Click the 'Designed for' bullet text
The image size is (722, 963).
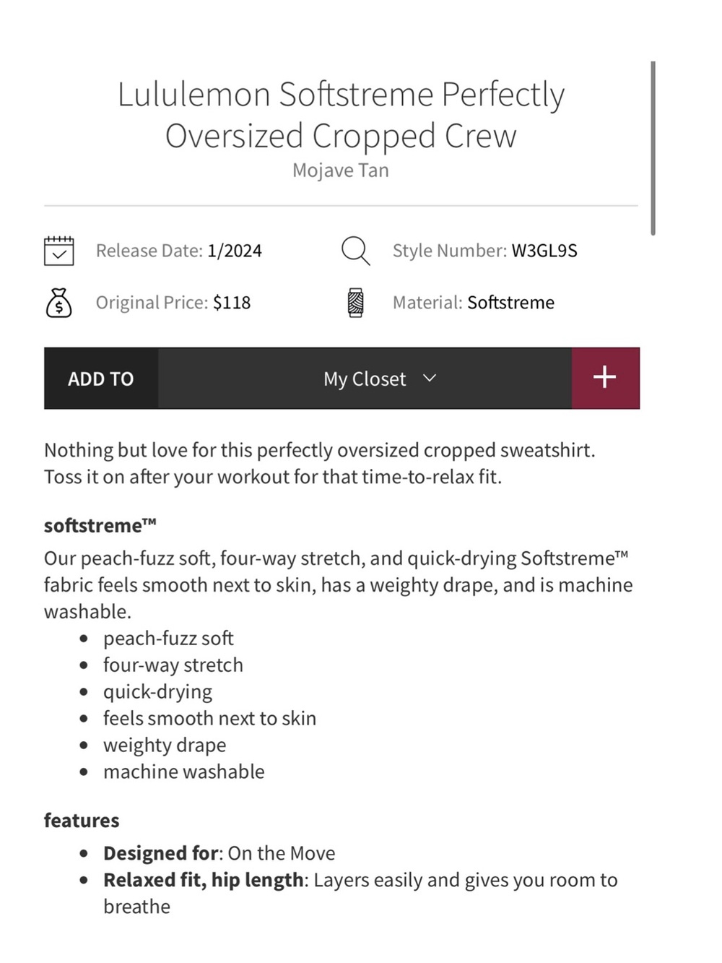(219, 853)
